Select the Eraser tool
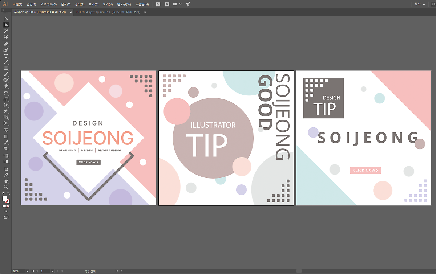436x274 pixels. 6,86
